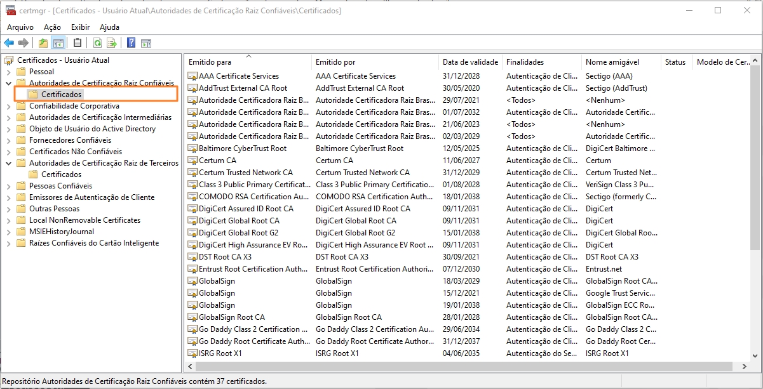Select the Outras Pessoas tree label
The height and width of the screenshot is (389, 763).
pos(54,209)
